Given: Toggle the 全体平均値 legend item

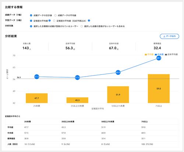Looking at the screenshot, I should (171, 55).
